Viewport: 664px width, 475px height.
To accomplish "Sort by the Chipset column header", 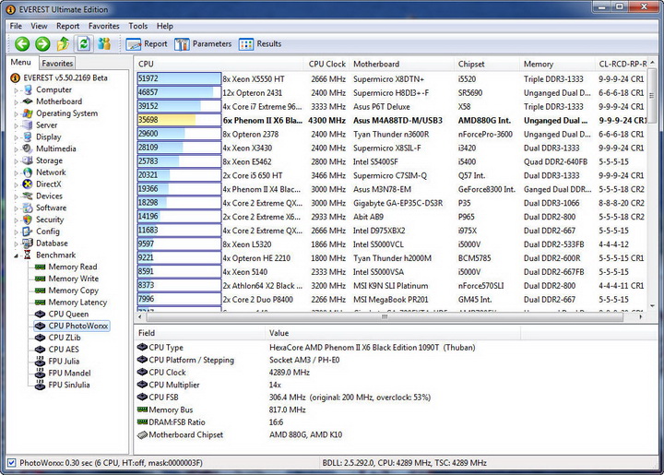I will pyautogui.click(x=487, y=64).
